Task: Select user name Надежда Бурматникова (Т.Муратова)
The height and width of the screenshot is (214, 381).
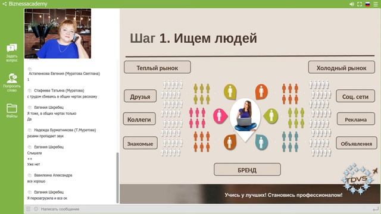Action: coord(65,130)
